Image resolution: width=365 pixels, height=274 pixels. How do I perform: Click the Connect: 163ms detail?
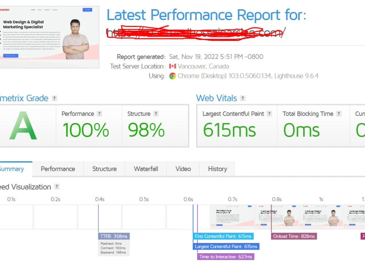tap(113, 248)
